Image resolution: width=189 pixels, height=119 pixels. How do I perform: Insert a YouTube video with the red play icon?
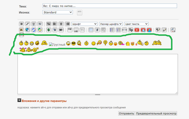137,30
